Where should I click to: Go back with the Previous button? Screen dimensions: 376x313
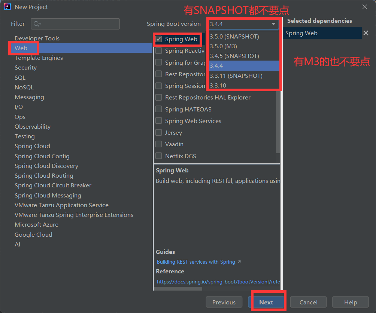pyautogui.click(x=224, y=302)
